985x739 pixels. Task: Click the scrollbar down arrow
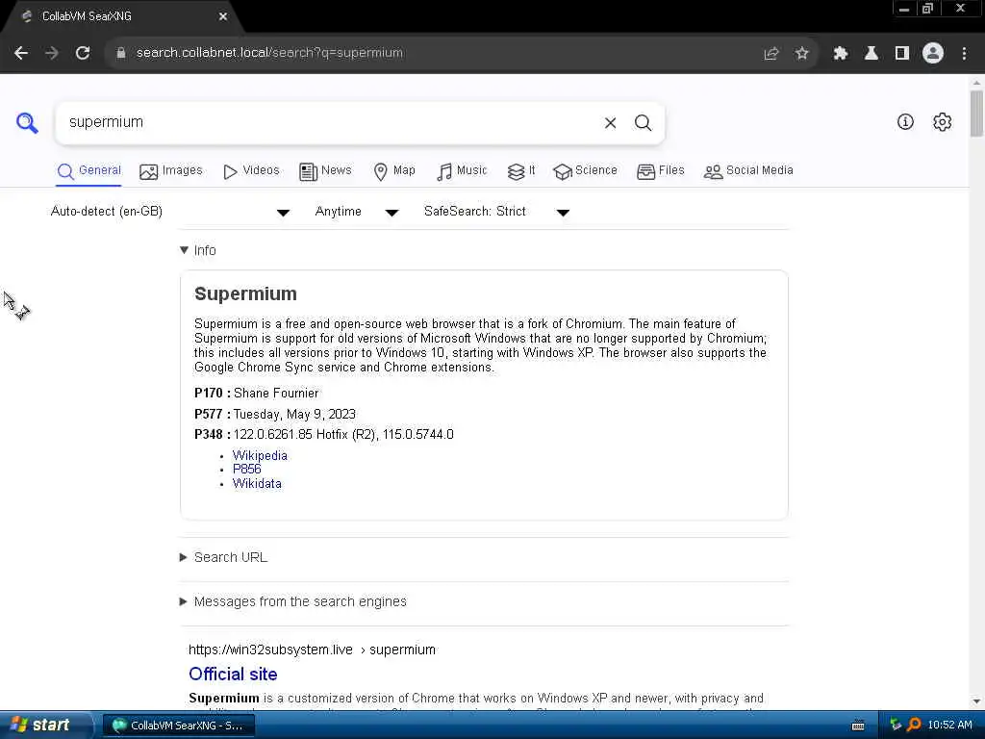tap(976, 701)
